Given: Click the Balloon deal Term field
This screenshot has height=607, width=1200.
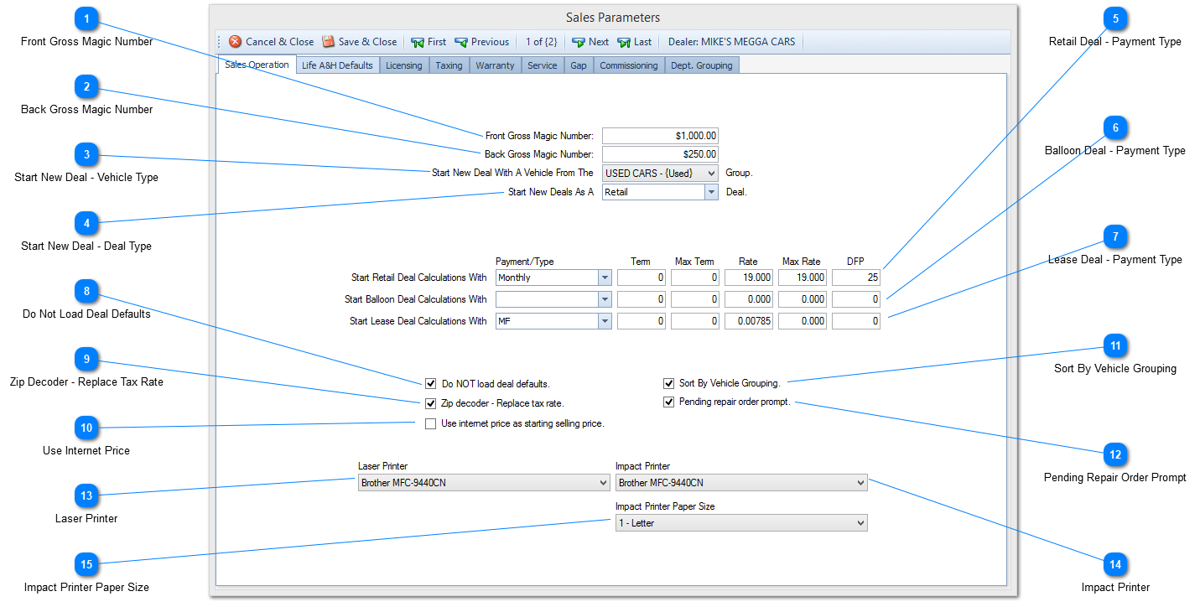Looking at the screenshot, I should point(642,299).
